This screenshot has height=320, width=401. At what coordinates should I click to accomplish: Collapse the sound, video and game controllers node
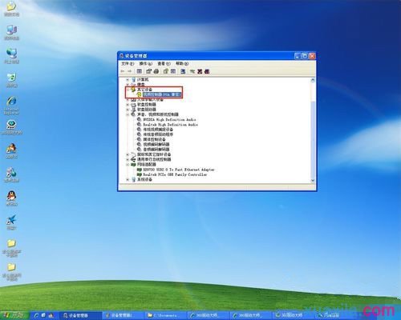pos(128,114)
